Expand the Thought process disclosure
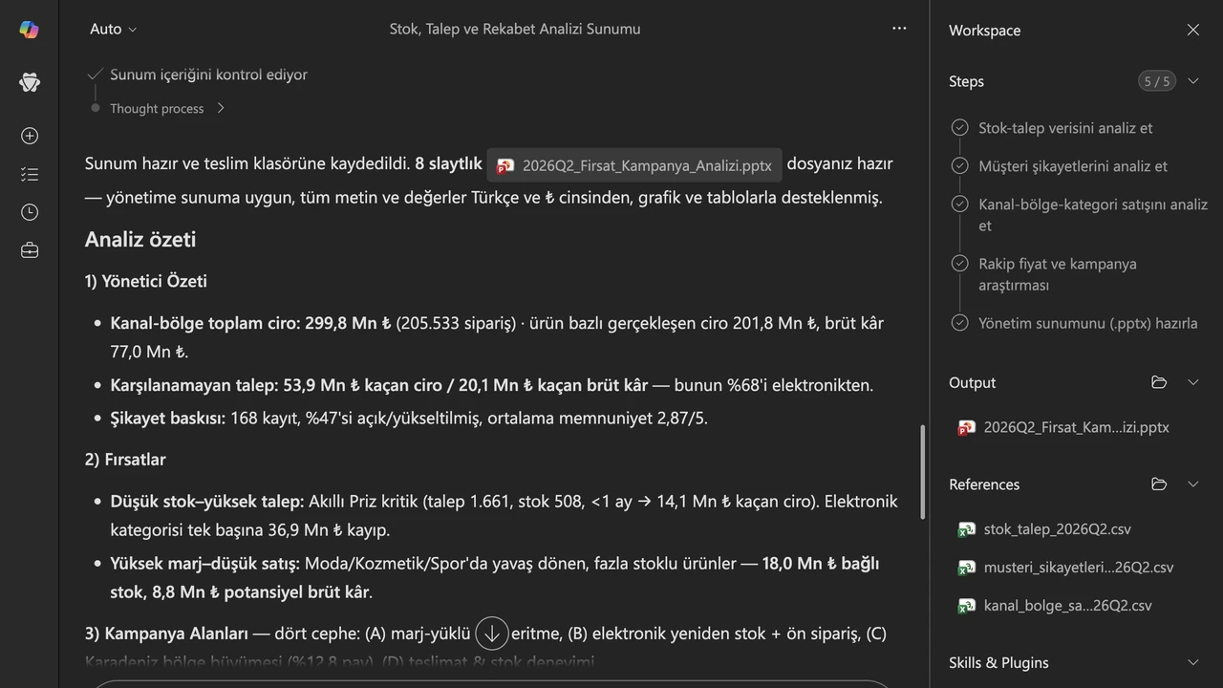1223x688 pixels. click(x=166, y=108)
